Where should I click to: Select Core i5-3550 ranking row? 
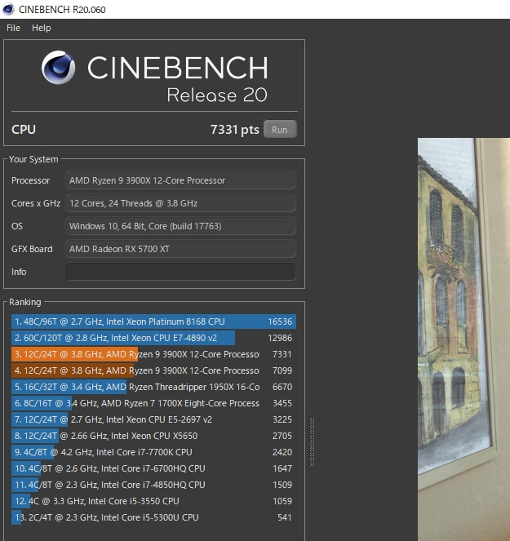pyautogui.click(x=153, y=501)
